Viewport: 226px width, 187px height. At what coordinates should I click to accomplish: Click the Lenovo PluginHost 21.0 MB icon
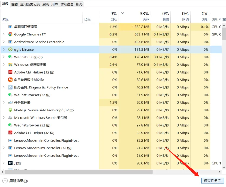pos(10,156)
